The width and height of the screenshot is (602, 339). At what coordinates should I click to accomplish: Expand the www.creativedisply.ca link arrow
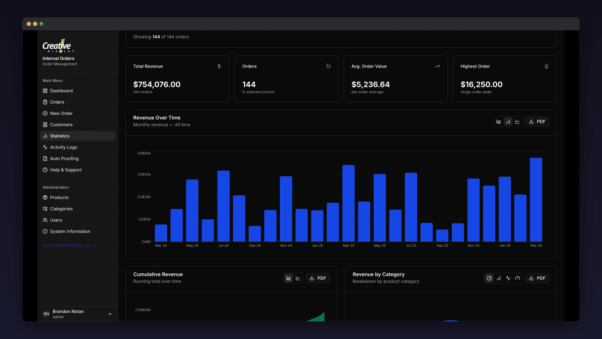(x=94, y=245)
